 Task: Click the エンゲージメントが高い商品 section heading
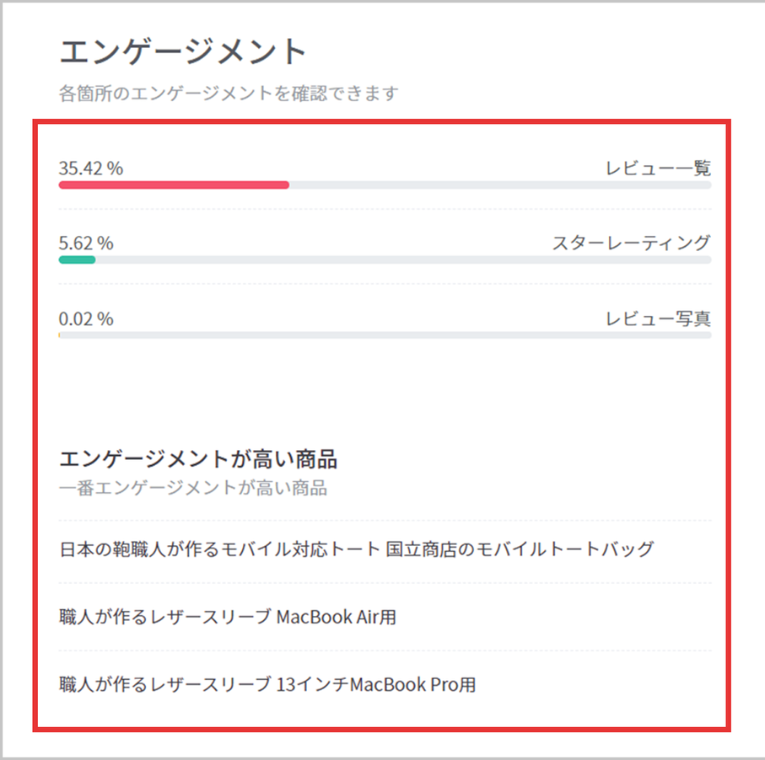[x=198, y=459]
